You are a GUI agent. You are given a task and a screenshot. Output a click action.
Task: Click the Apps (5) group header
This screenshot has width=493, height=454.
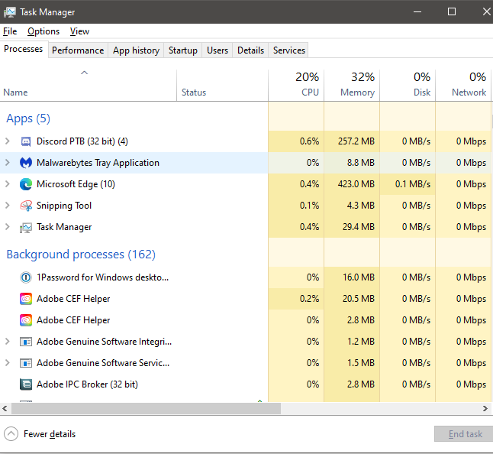coord(28,118)
